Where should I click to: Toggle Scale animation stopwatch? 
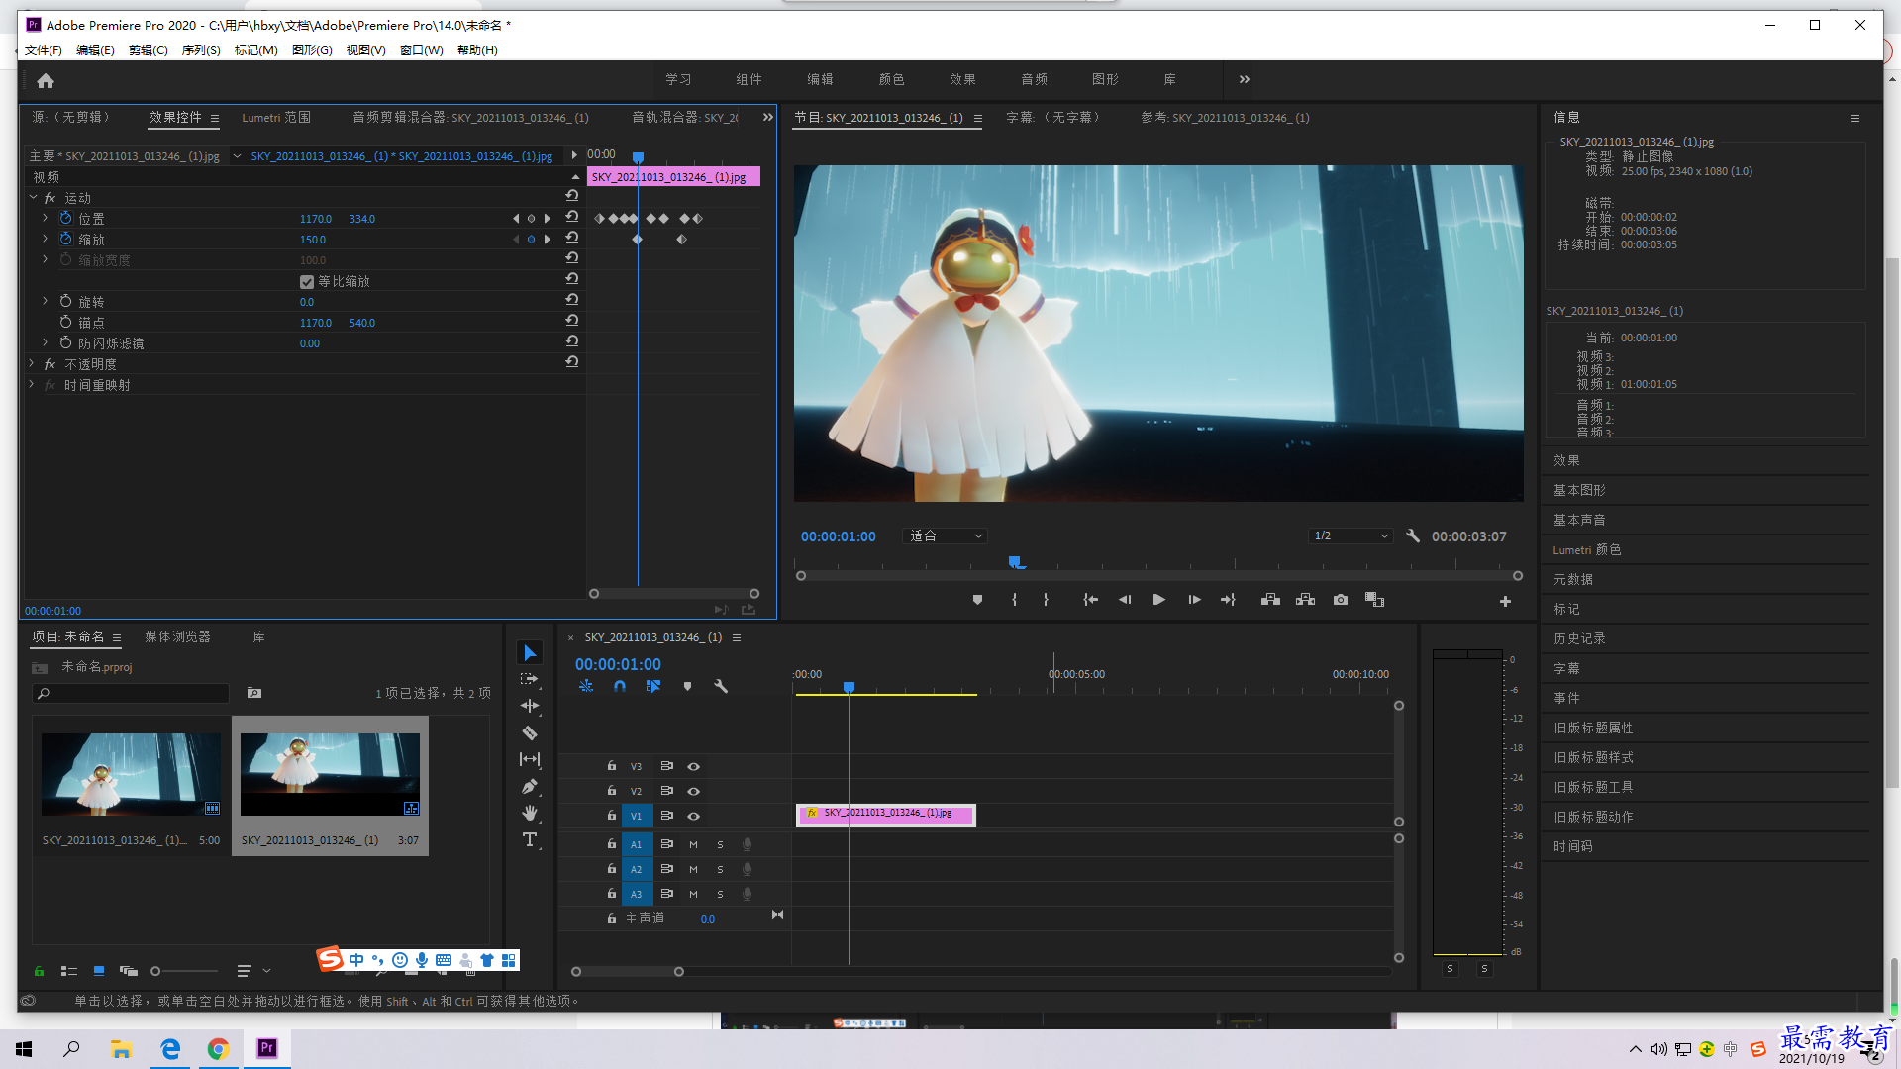(x=65, y=239)
